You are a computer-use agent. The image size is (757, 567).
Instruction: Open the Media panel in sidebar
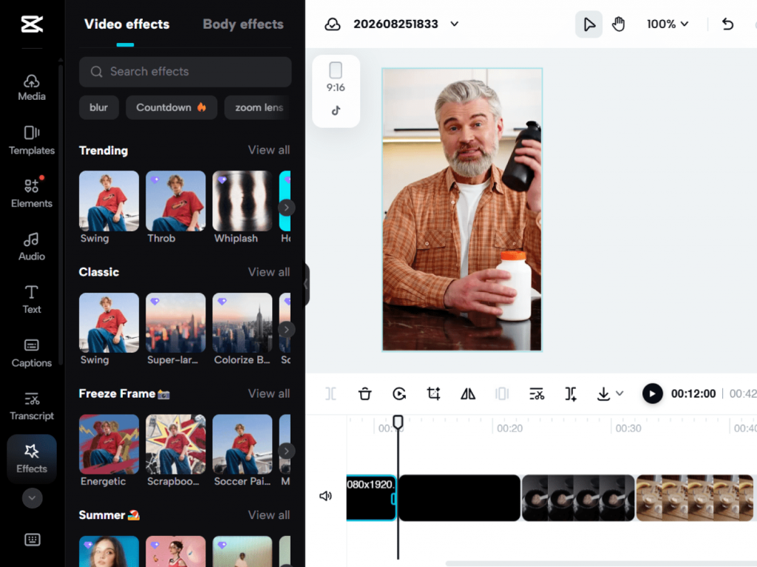click(x=31, y=87)
